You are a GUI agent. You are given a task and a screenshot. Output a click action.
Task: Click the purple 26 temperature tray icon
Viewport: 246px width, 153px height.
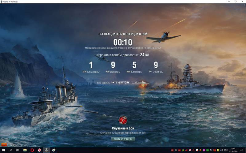coord(204,150)
